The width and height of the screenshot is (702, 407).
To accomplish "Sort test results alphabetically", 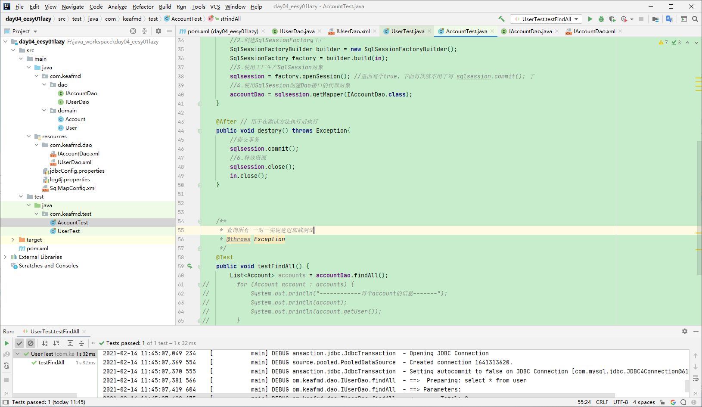I will [45, 343].
